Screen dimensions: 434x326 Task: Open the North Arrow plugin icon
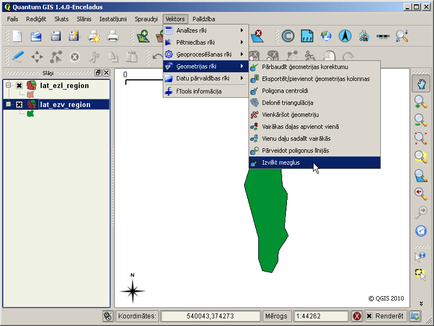click(x=345, y=36)
